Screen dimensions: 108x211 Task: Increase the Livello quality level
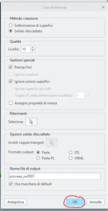33,47
